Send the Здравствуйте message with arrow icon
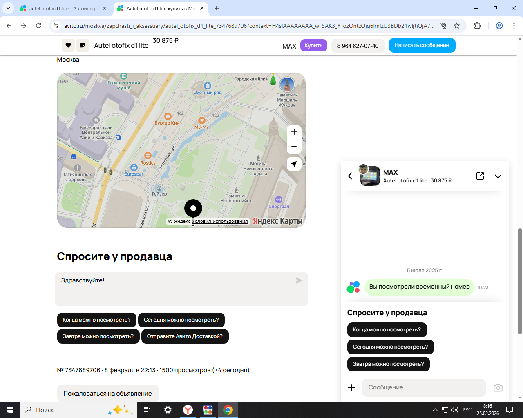Screen dimensions: 523x418 [x=299, y=280]
